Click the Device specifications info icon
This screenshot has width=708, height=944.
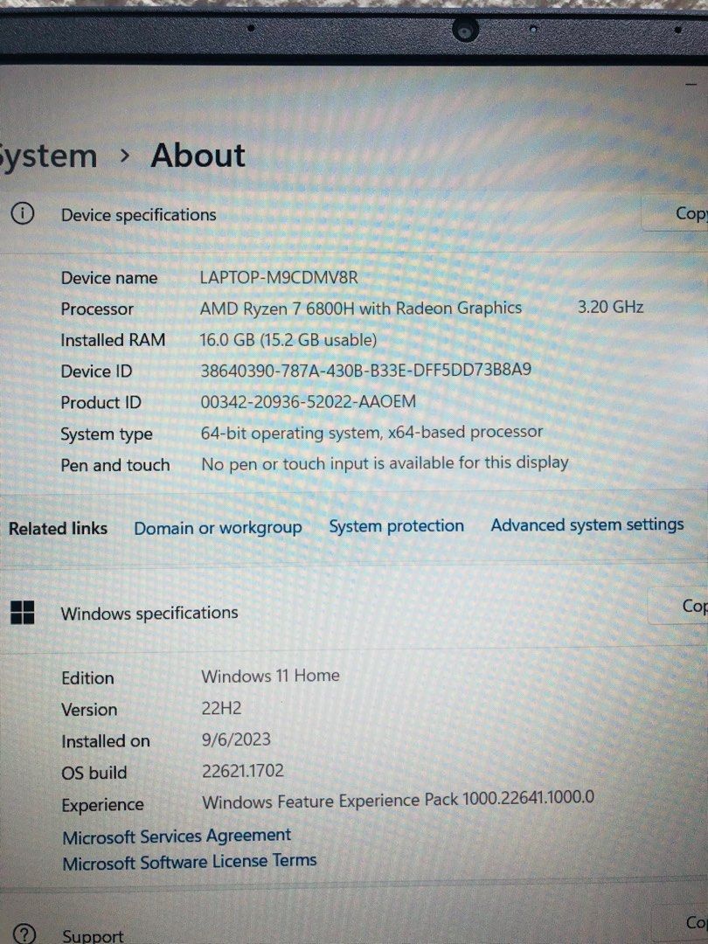23,213
